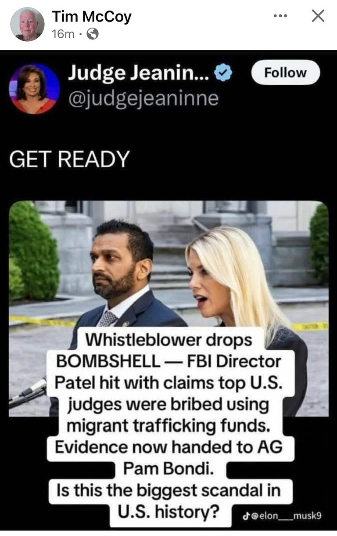
Task: Open Tim McCoy's profile picture
Action: tap(27, 24)
